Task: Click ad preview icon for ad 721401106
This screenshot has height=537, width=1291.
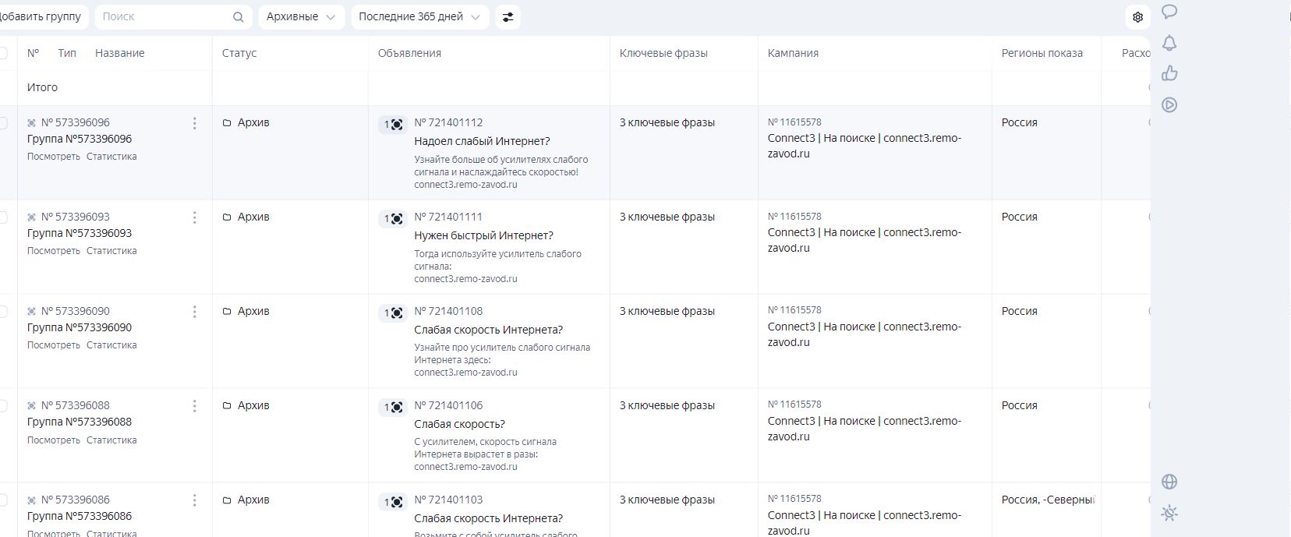Action: (393, 408)
